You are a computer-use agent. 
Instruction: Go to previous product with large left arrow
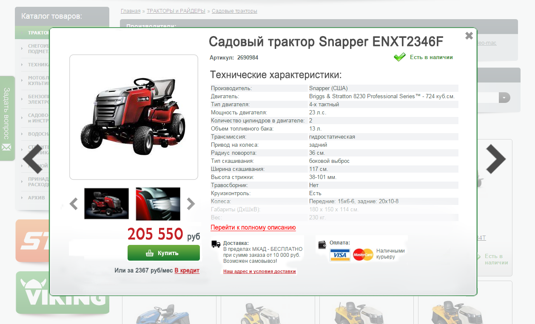coord(33,159)
